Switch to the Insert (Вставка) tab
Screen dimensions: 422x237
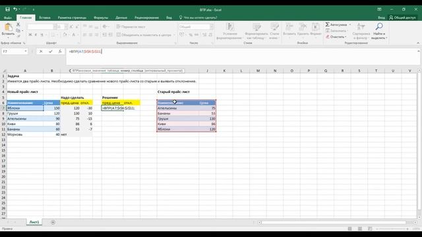click(45, 18)
